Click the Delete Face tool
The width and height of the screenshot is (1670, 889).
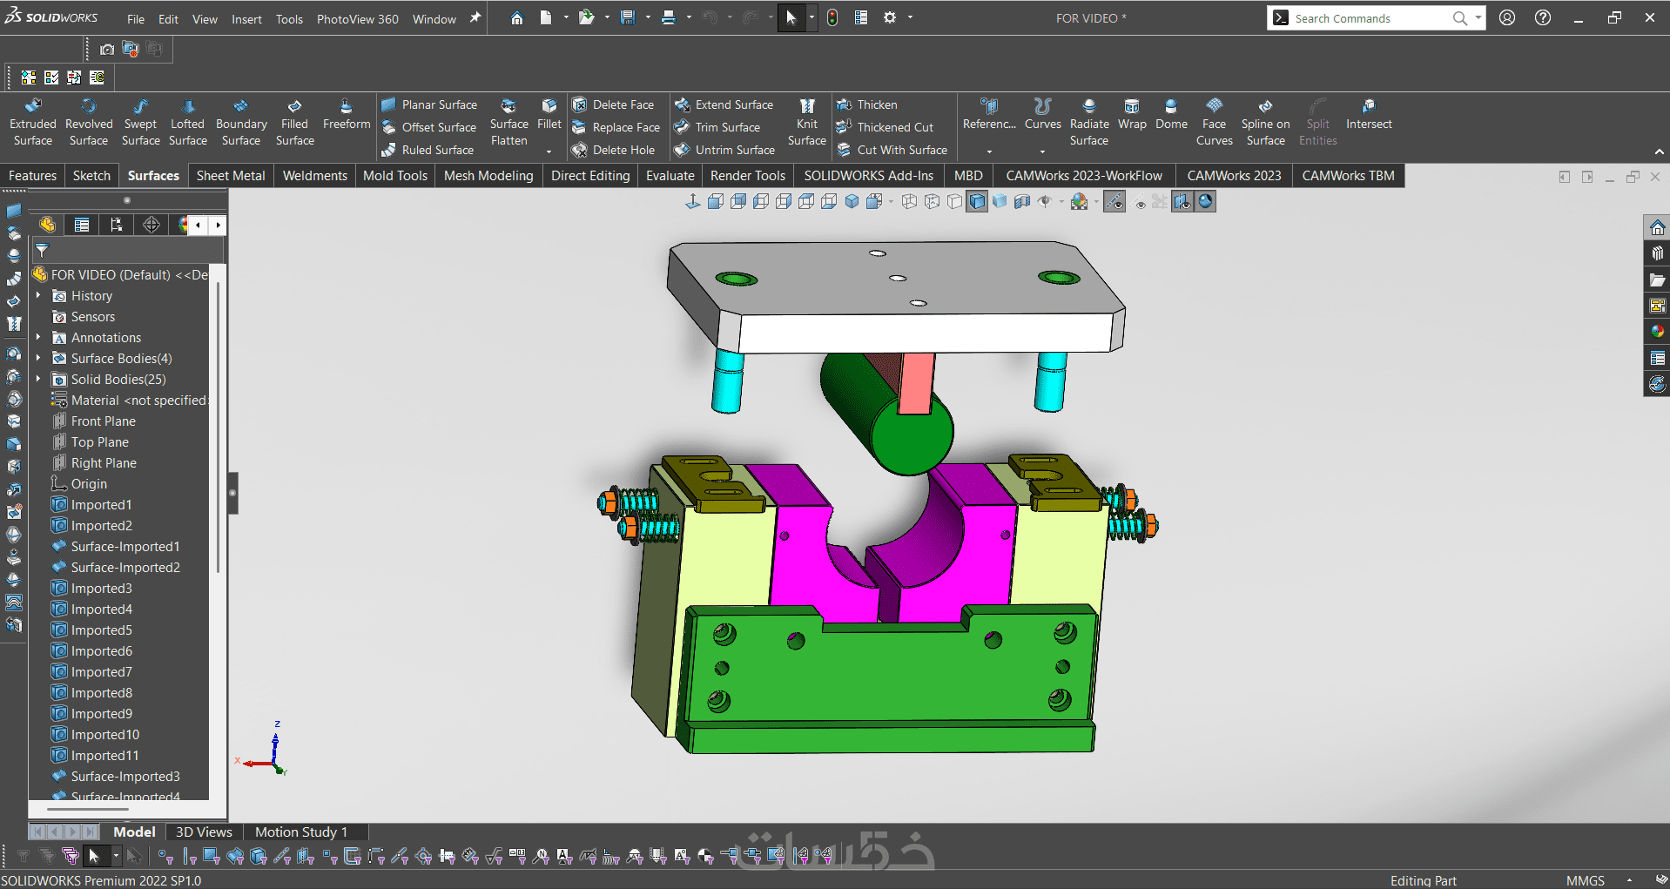tap(613, 104)
